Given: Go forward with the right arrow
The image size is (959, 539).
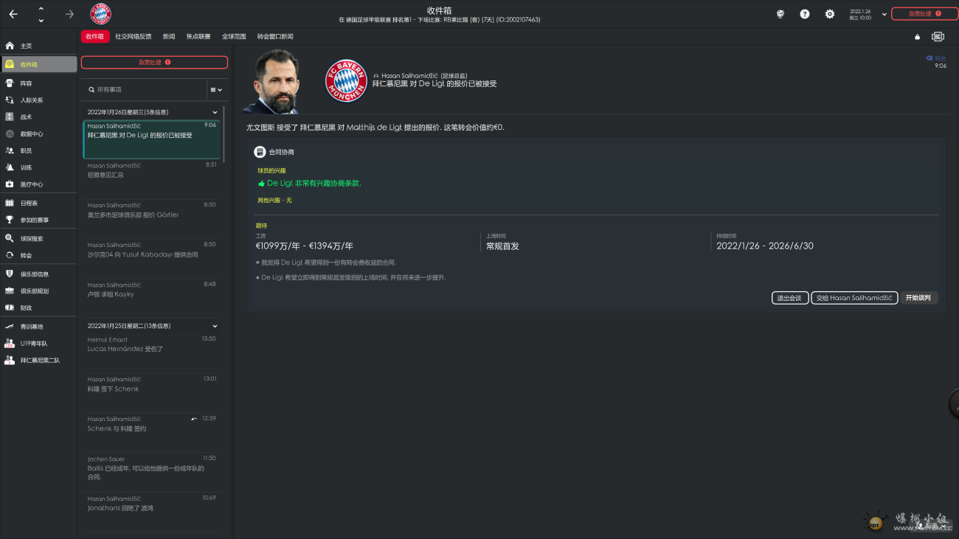Looking at the screenshot, I should 69,14.
